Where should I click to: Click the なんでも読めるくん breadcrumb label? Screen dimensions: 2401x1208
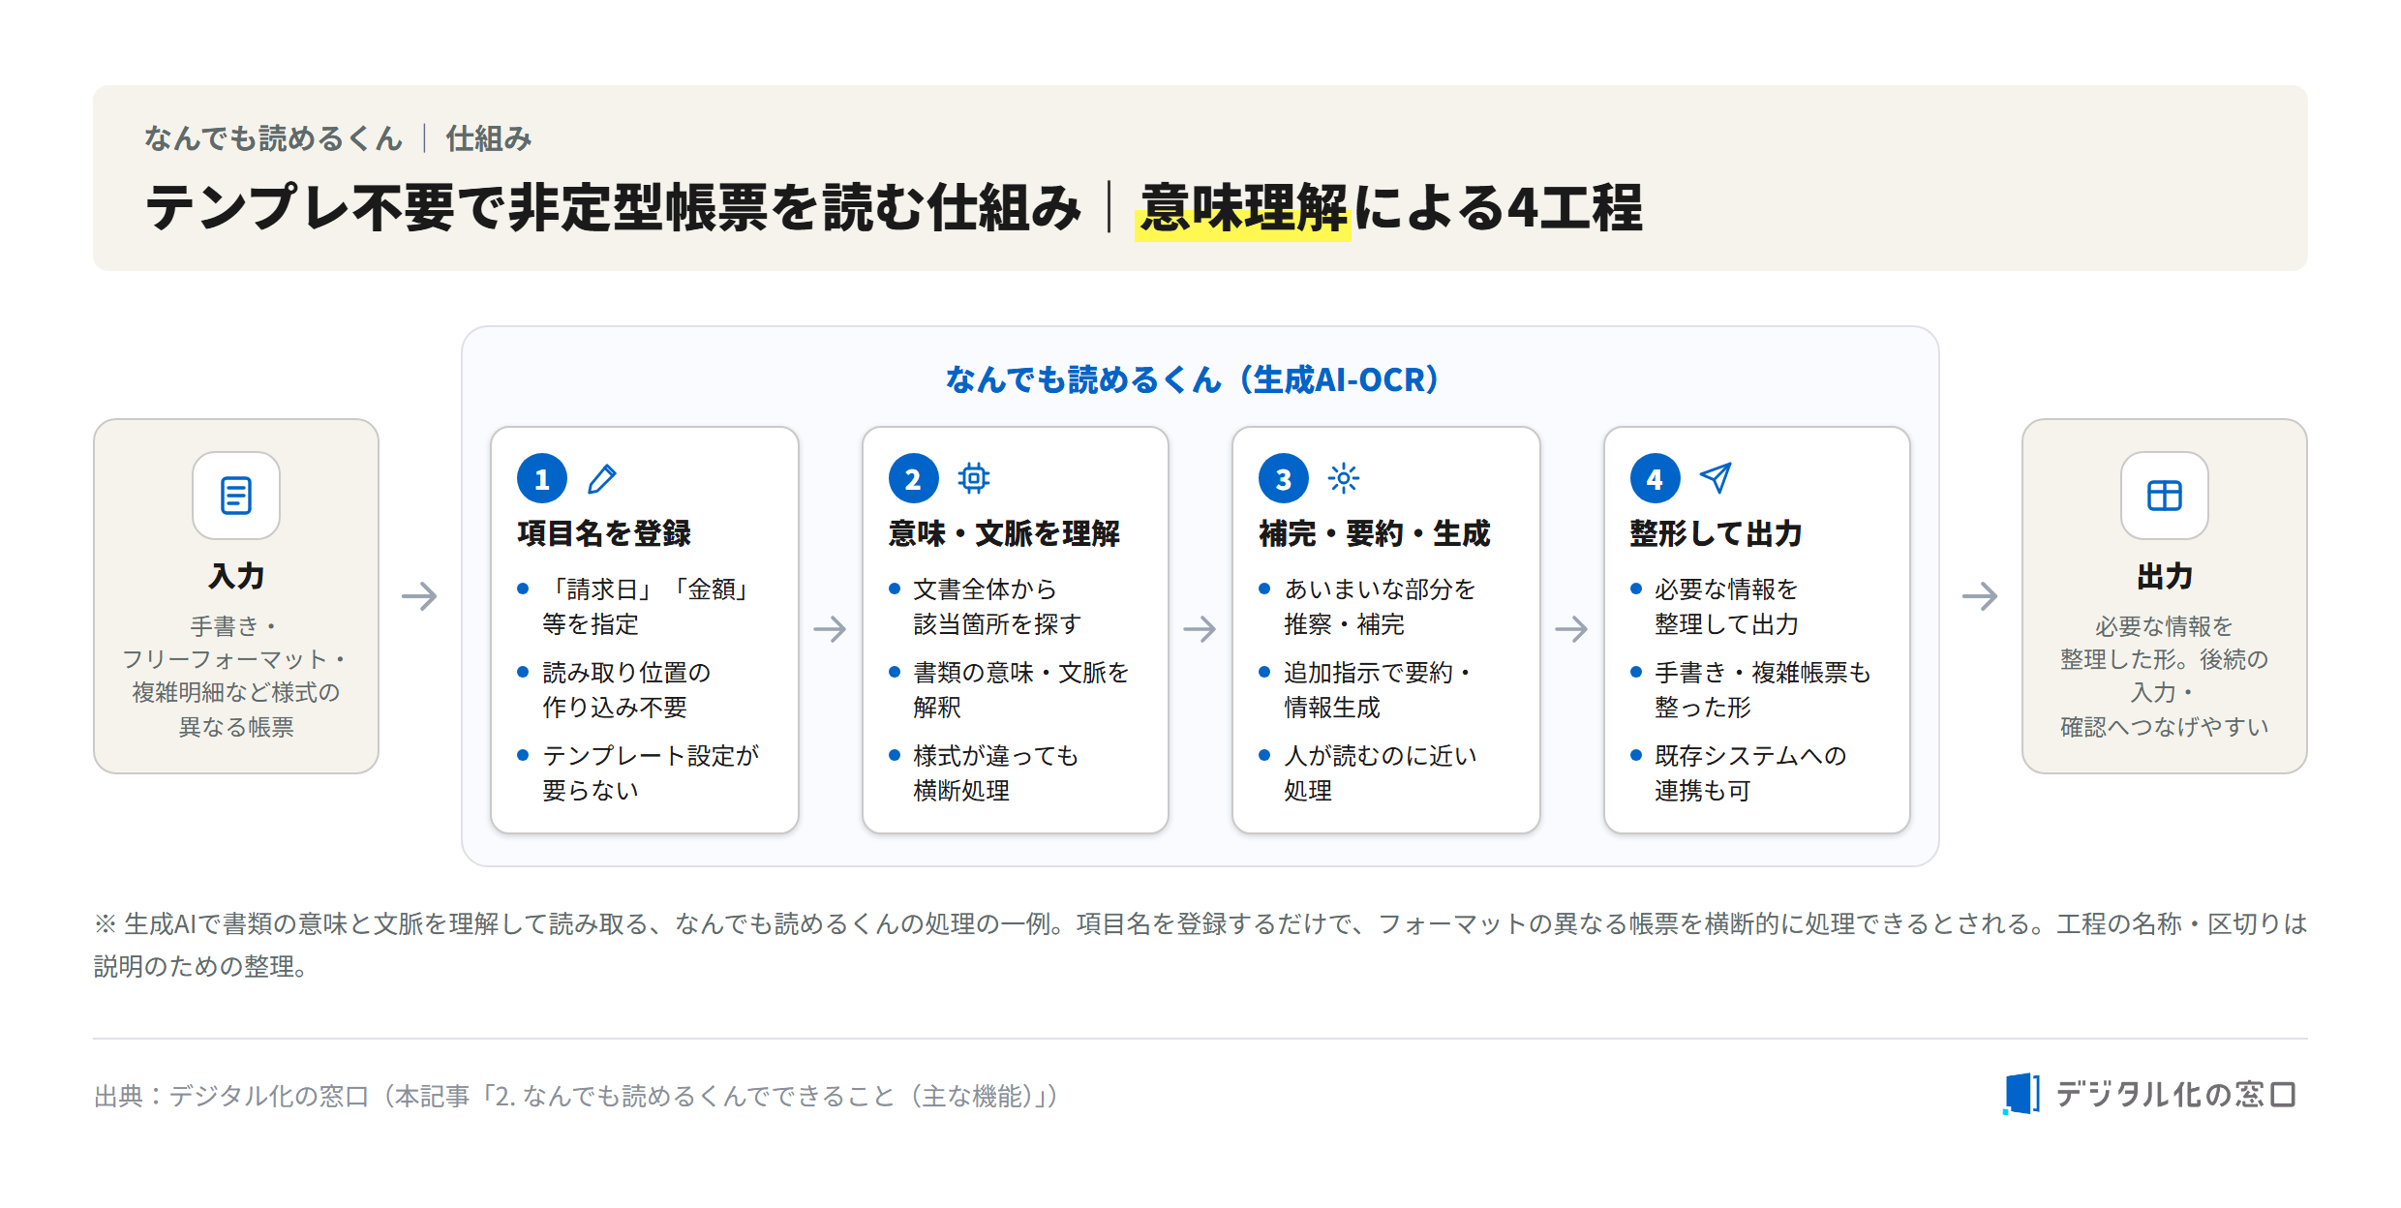coord(273,138)
